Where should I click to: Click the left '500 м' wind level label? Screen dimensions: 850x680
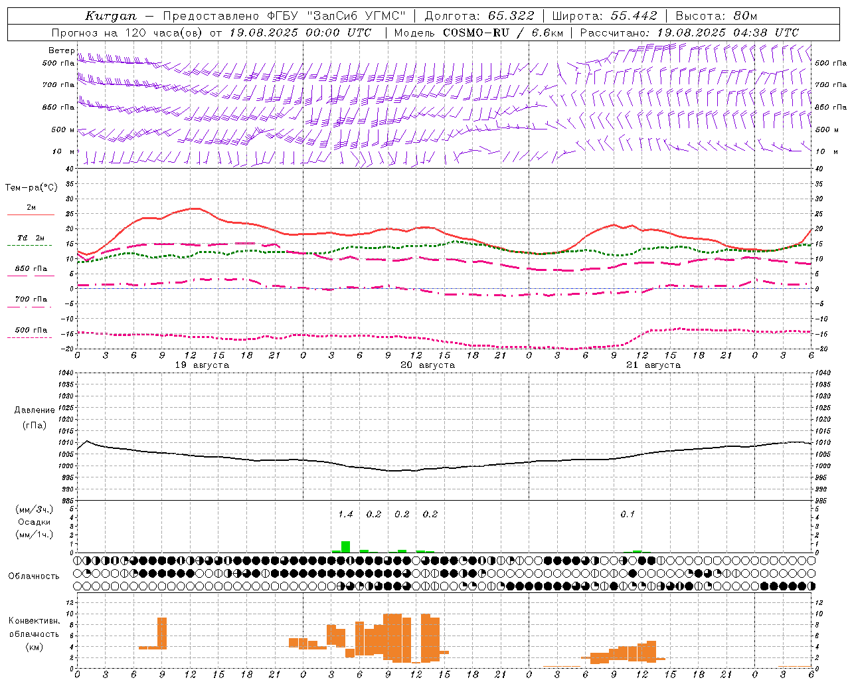tap(63, 129)
